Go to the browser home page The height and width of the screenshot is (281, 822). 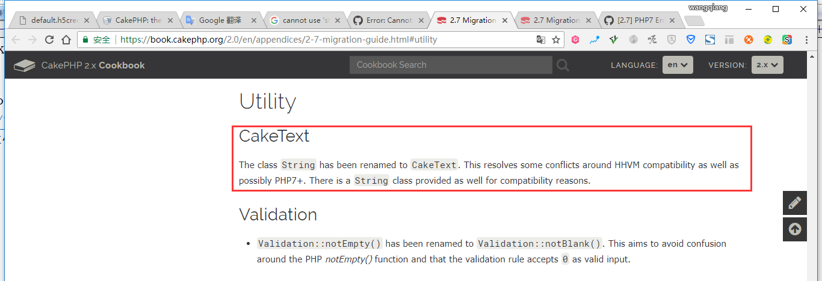pyautogui.click(x=66, y=40)
